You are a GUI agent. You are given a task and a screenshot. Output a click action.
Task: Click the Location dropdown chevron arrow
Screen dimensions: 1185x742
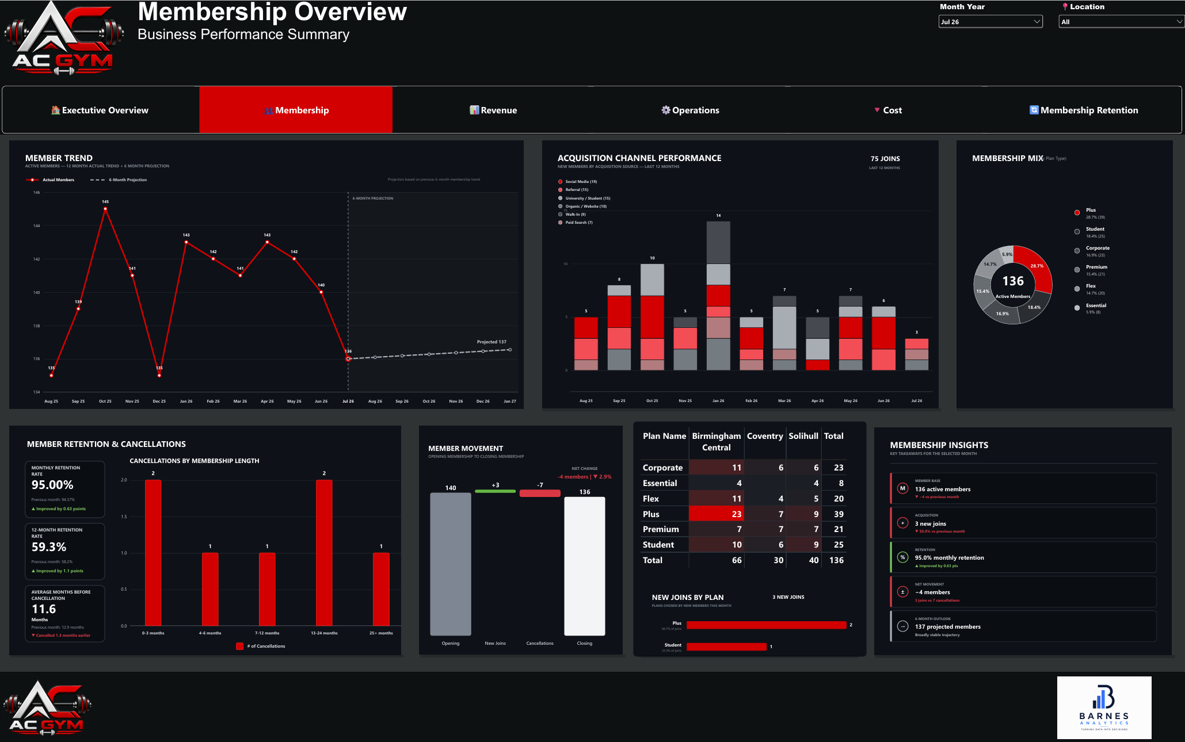click(1179, 22)
